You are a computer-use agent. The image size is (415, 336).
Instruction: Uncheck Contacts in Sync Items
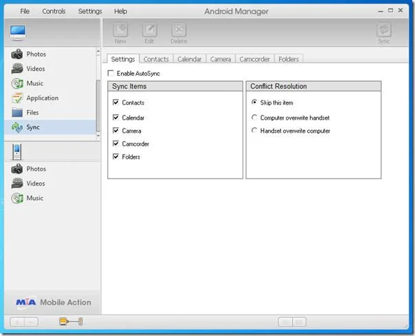tap(115, 102)
